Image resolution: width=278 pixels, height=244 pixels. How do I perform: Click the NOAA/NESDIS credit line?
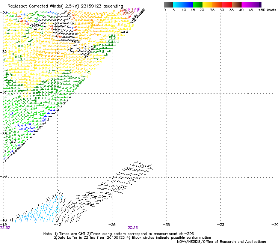point(221,242)
